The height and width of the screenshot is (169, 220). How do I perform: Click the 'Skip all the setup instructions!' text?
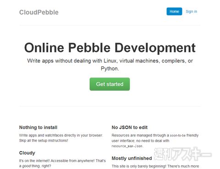(x=44, y=141)
